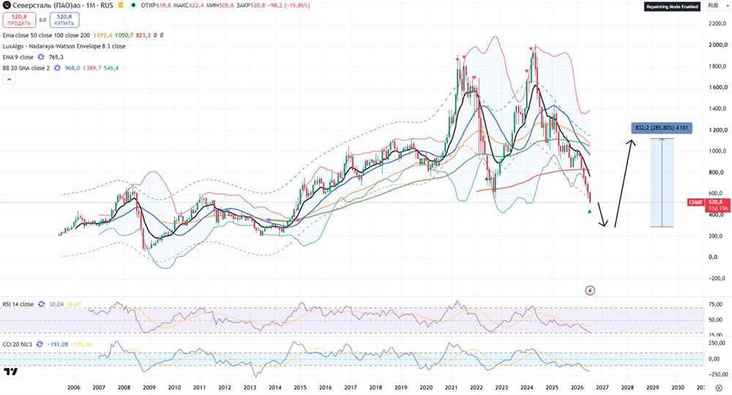Click EMA value 1050,7 in green
Screen dimensions: 732x395
124,35
